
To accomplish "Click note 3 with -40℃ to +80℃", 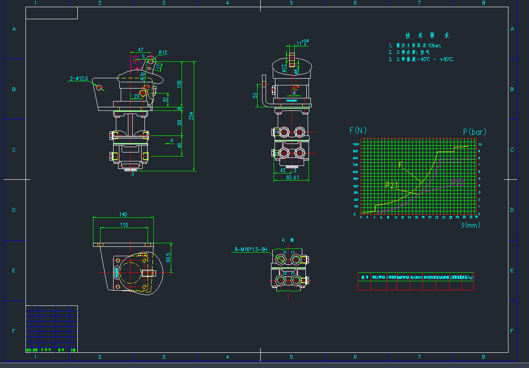I will pos(421,59).
